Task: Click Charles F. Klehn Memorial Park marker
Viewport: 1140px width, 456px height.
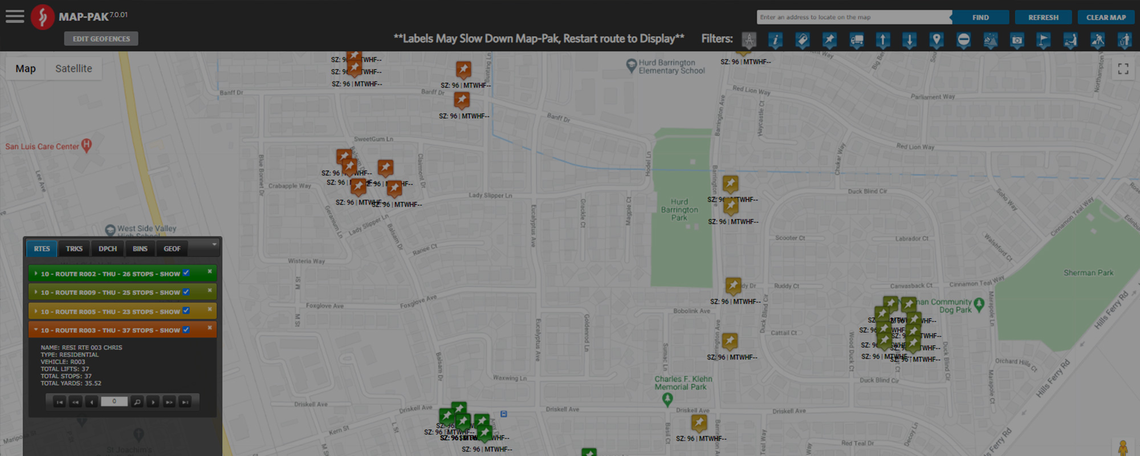Action: coord(667,400)
